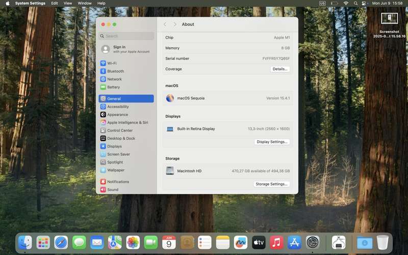Open the View menu
Viewport: 408px width, 255px height.
68,4
